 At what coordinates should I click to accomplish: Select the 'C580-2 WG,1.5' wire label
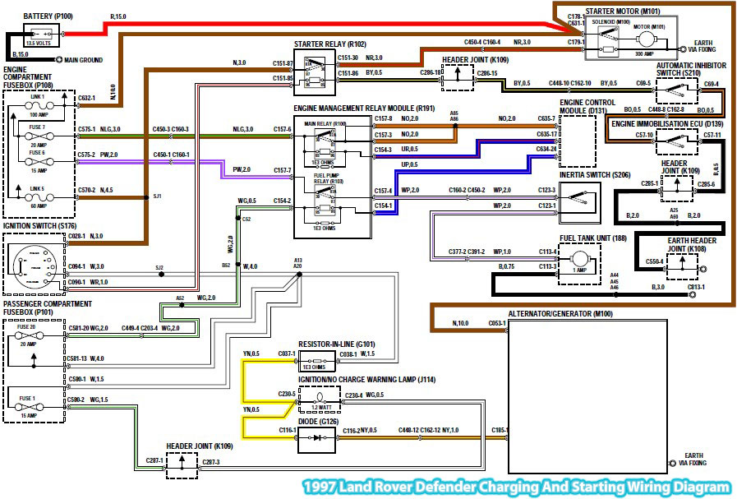[87, 400]
